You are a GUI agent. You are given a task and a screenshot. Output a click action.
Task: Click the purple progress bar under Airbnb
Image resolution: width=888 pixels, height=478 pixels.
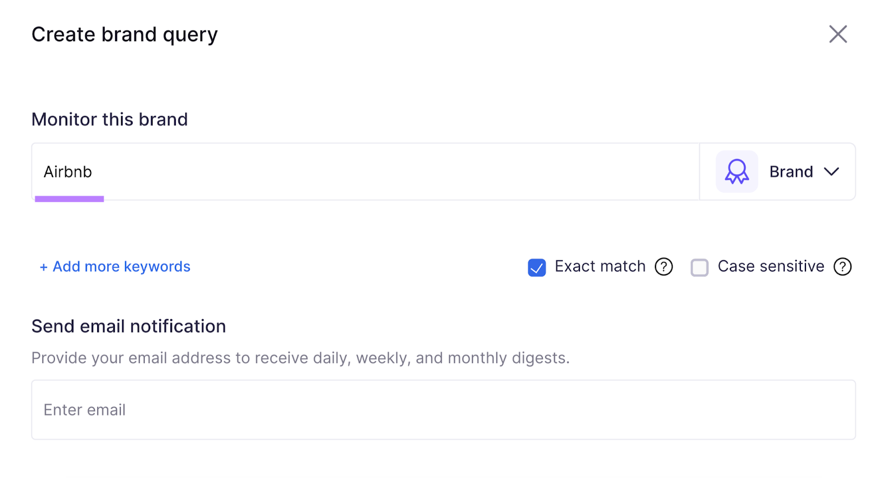pos(68,199)
